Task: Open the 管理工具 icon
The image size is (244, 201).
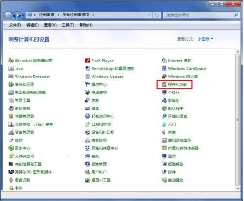Action: click(x=11, y=100)
